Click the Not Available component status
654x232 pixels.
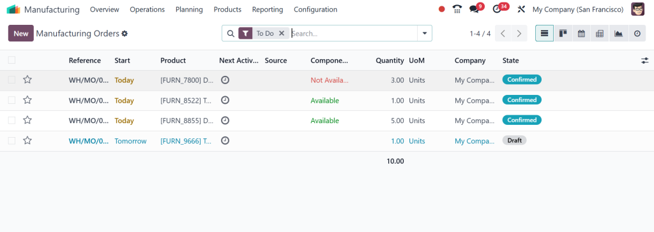330,80
